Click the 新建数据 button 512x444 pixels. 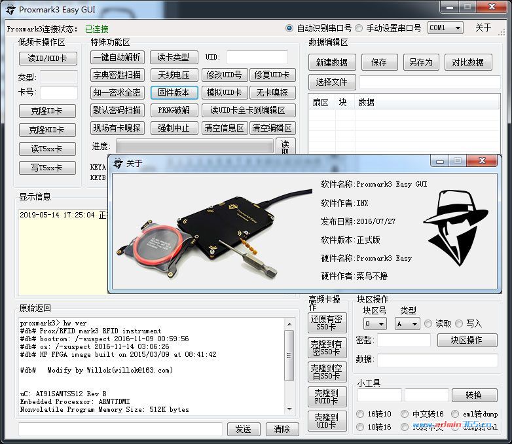tap(332, 62)
